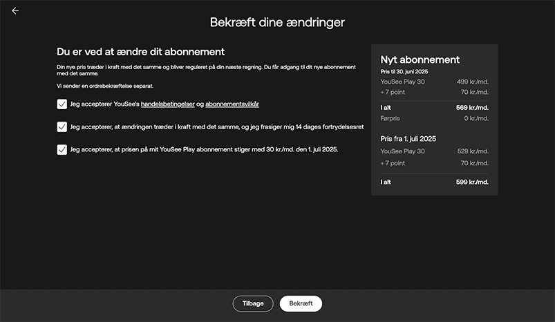Screen dimensions: 555x322
Task: Confirm changes with the Bekræft button
Action: coord(301,303)
